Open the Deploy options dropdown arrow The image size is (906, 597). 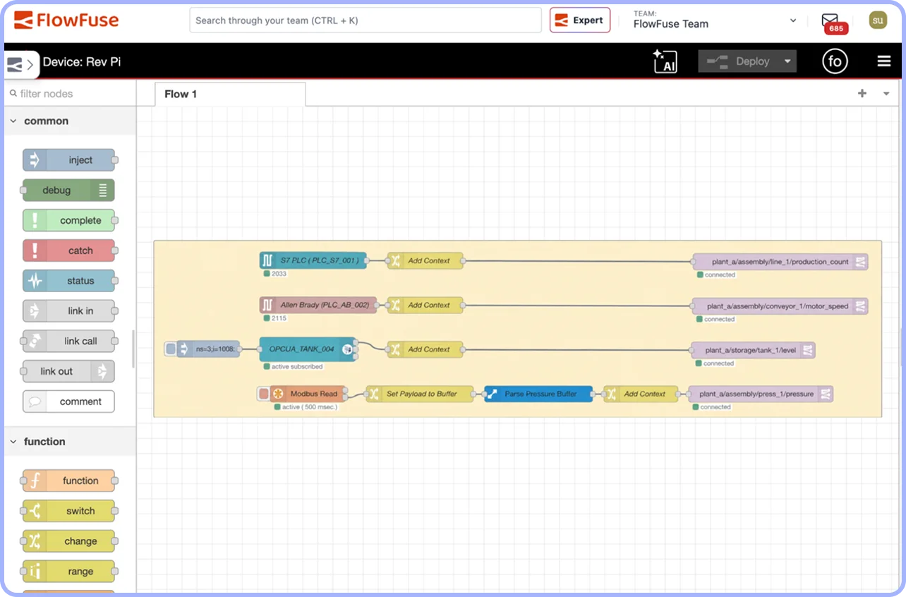point(787,61)
